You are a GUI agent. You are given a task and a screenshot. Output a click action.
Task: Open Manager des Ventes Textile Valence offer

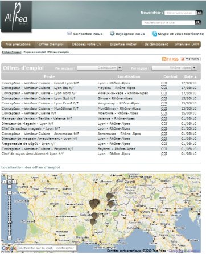coord(36,118)
